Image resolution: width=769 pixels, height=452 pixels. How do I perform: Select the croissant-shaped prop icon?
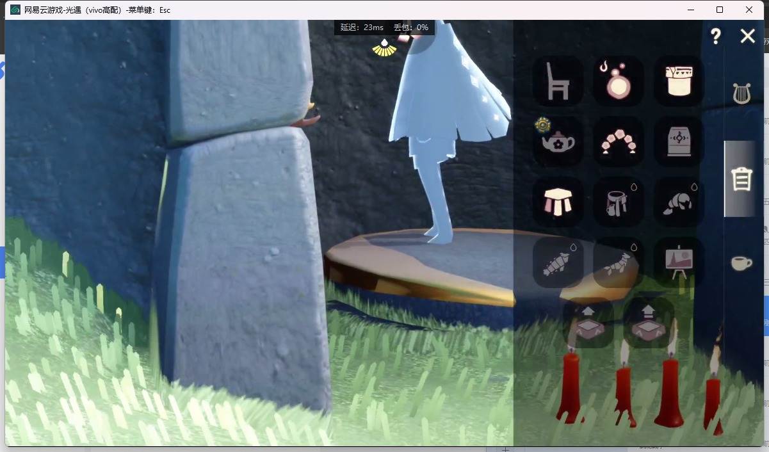[x=679, y=202]
